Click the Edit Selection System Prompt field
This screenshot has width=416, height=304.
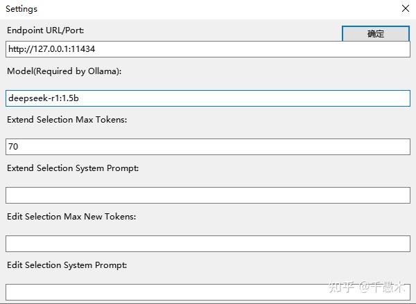pyautogui.click(x=208, y=292)
